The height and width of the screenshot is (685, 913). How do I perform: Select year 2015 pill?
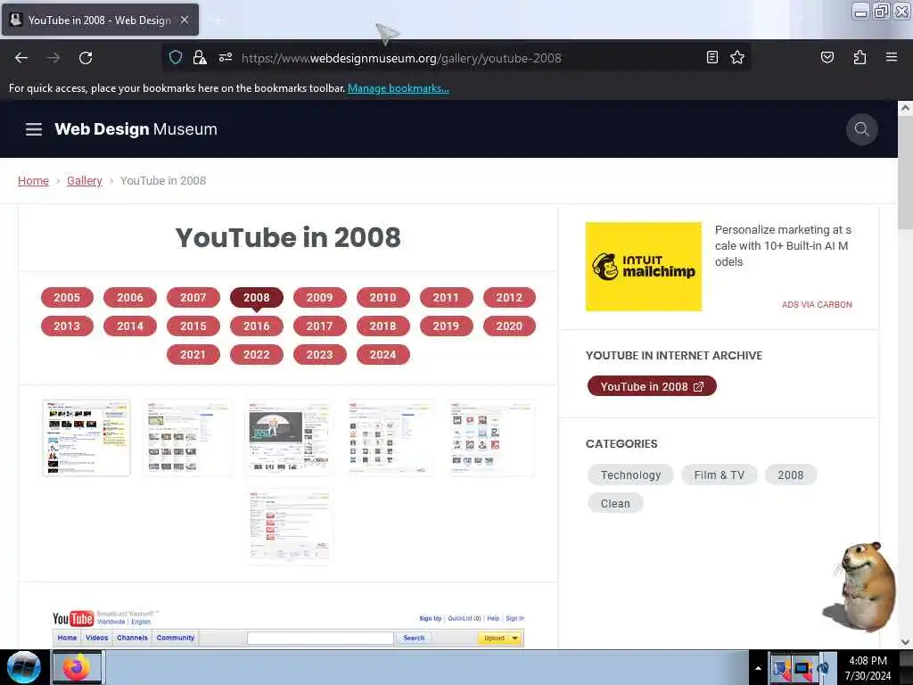(193, 326)
